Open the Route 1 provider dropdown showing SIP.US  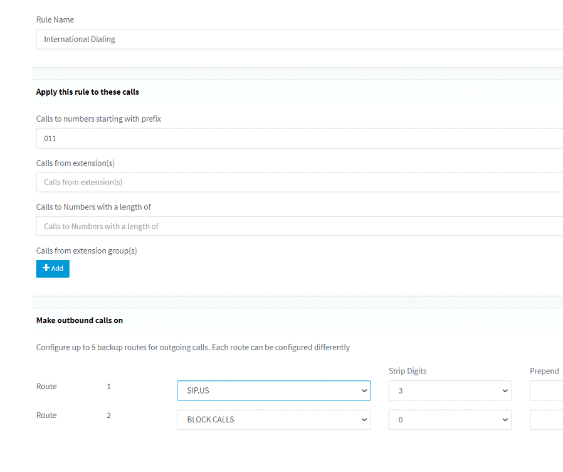(273, 390)
